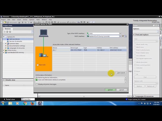Click the Delete X toolbar icon
Viewport: 162px width, 121px height.
point(31,22)
